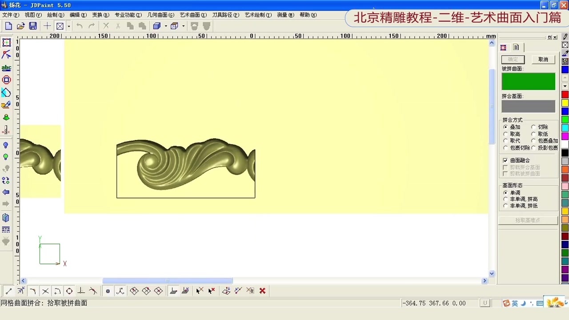
Task: Click the carved relief model in canvas
Action: point(186,164)
